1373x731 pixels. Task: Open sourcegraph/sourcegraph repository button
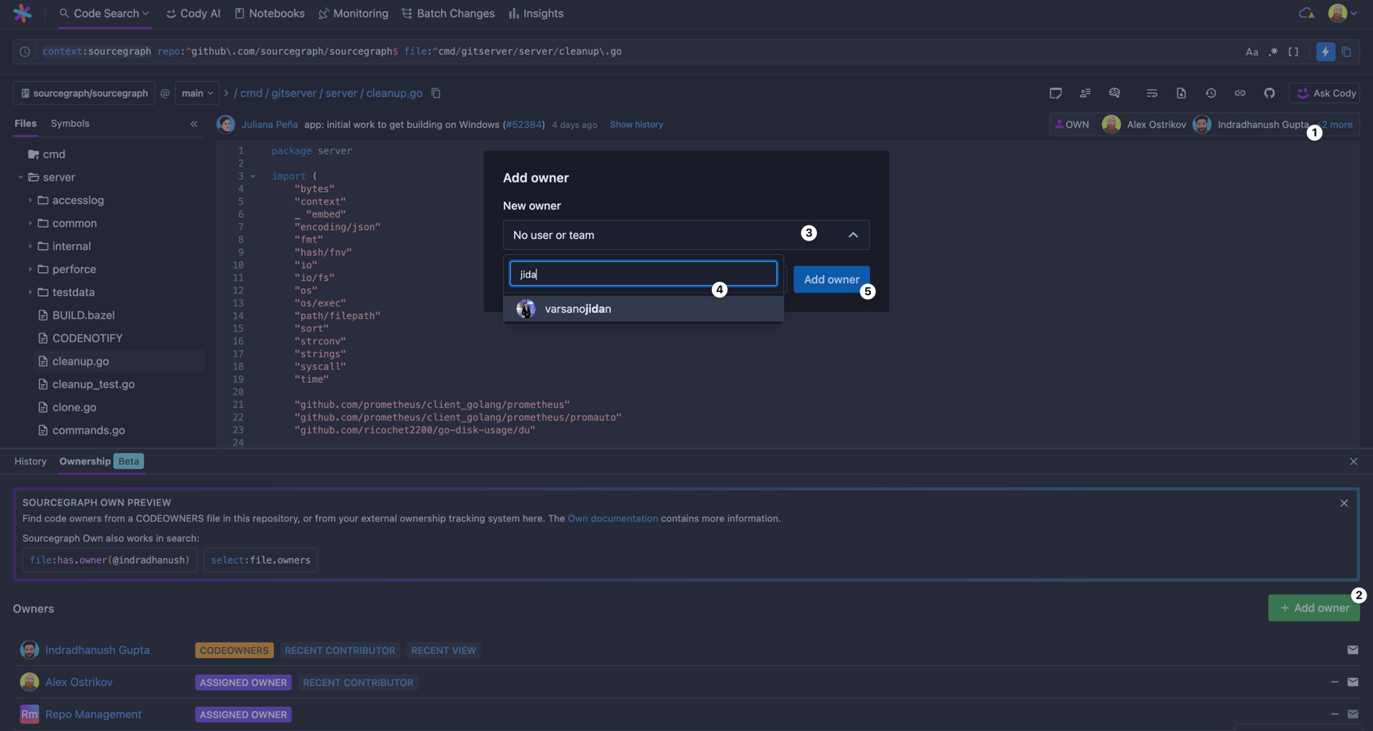pos(84,93)
